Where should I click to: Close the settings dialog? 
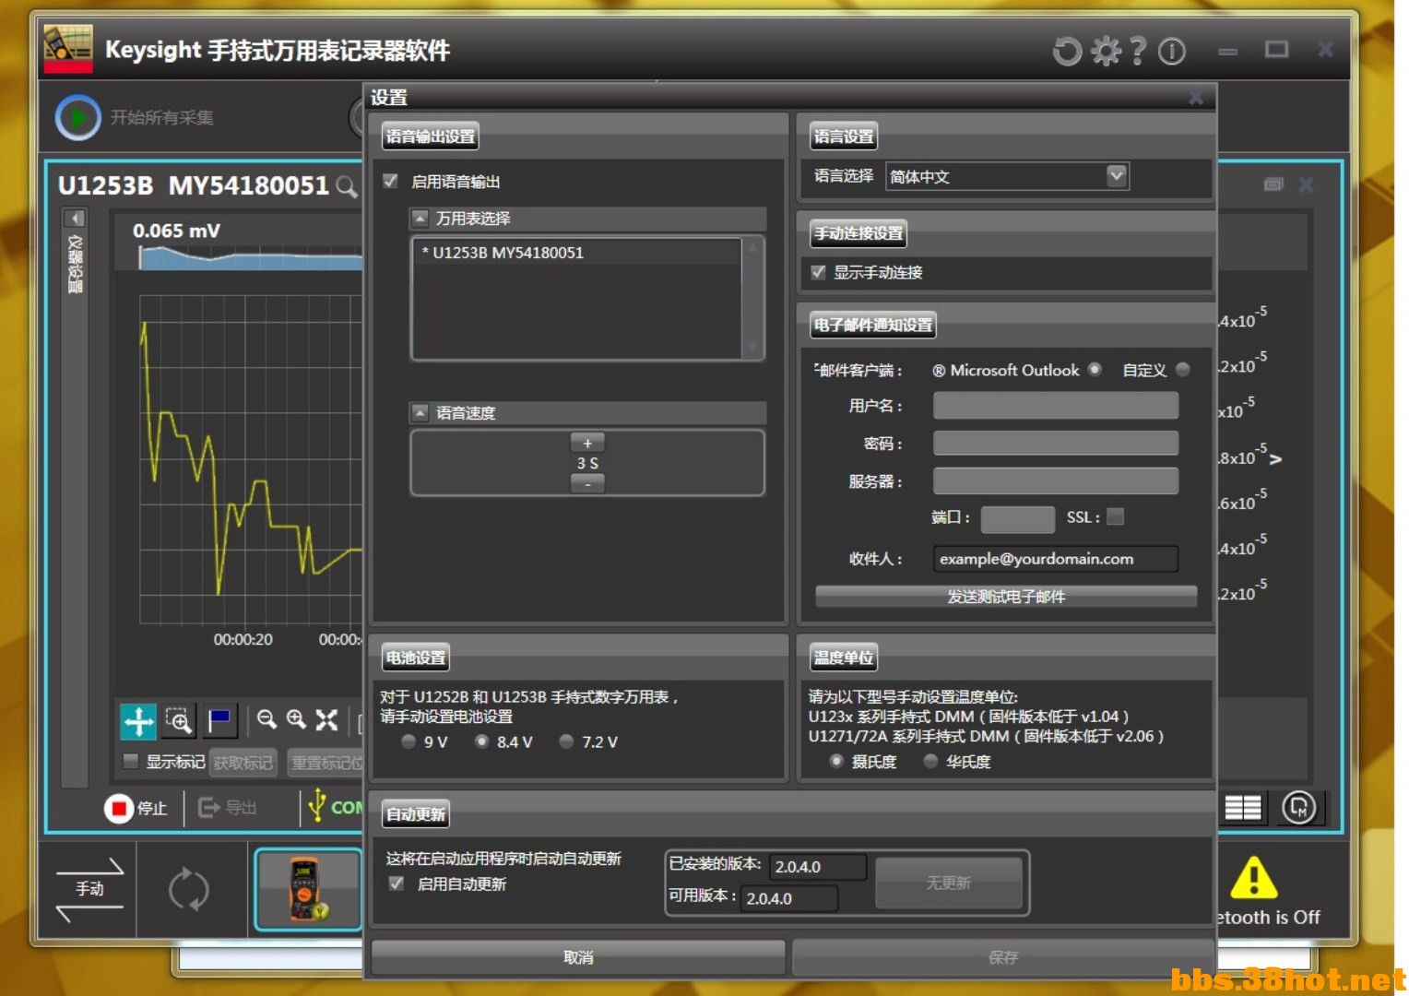1196,97
